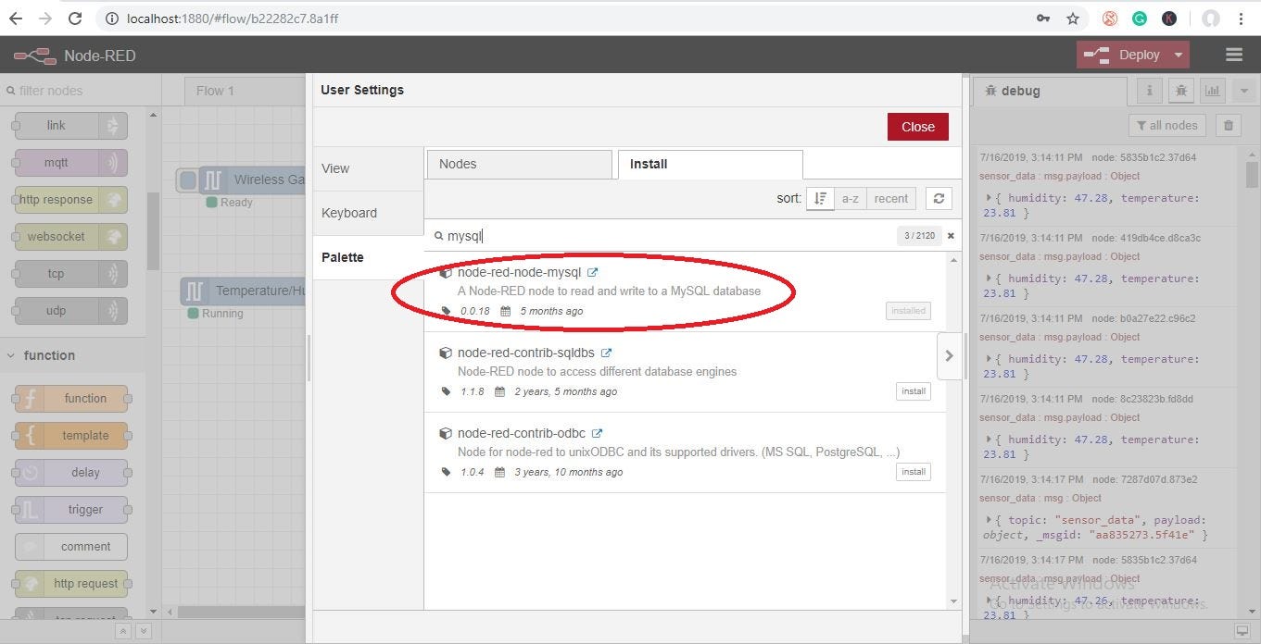Open the dashboard chart icon tab
Viewport: 1261px width, 644px height.
coord(1212,91)
